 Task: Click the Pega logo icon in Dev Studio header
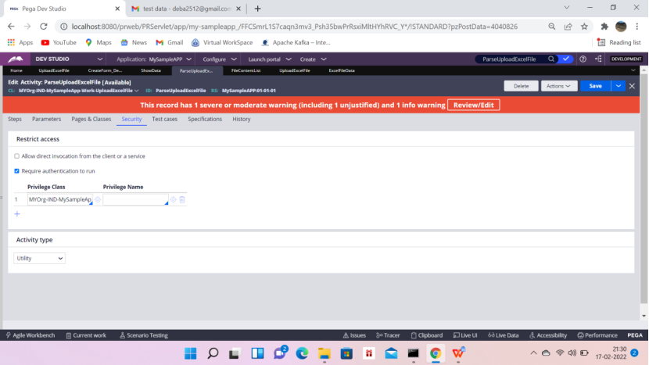(16, 59)
